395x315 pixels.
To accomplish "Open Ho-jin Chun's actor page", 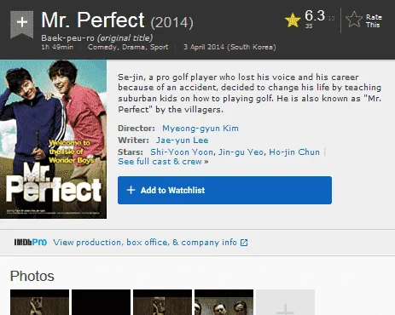I will pyautogui.click(x=294, y=152).
